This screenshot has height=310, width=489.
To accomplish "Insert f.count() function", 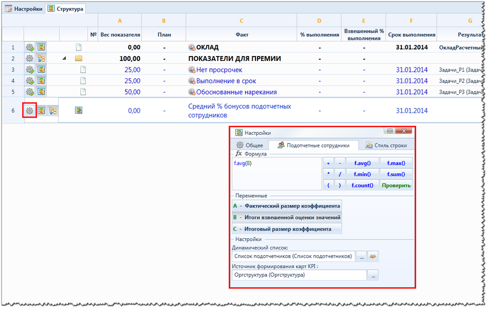I will 362,185.
